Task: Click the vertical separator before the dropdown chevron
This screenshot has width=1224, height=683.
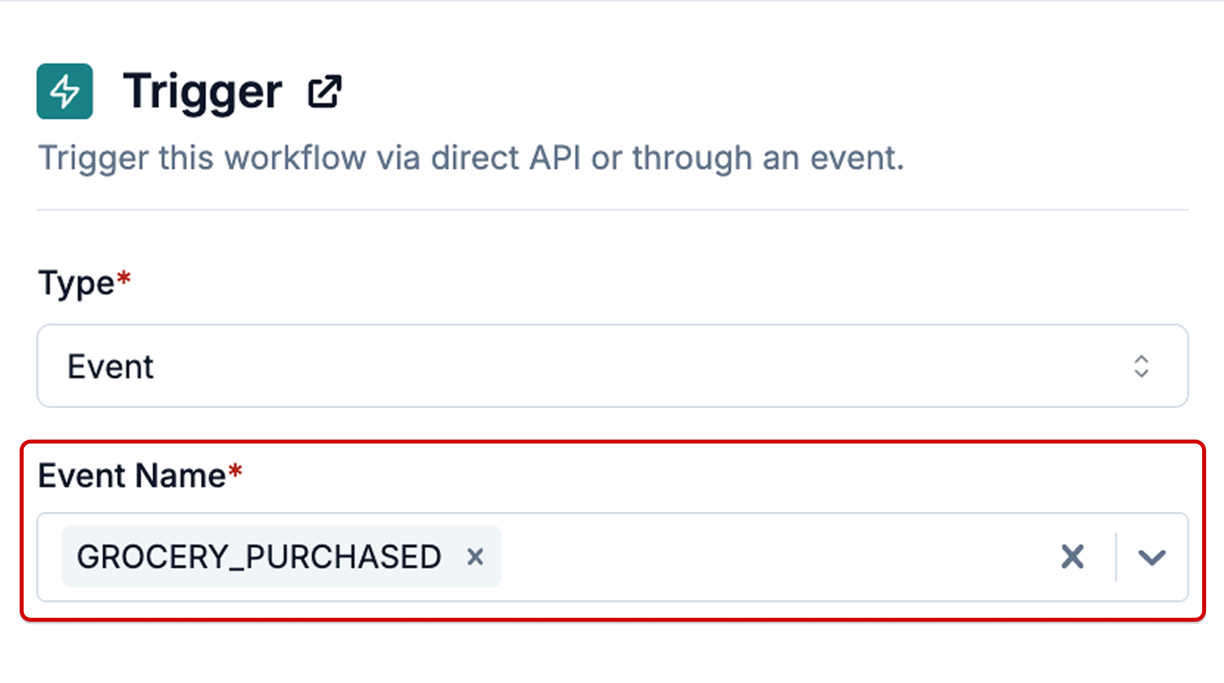Action: point(1116,556)
